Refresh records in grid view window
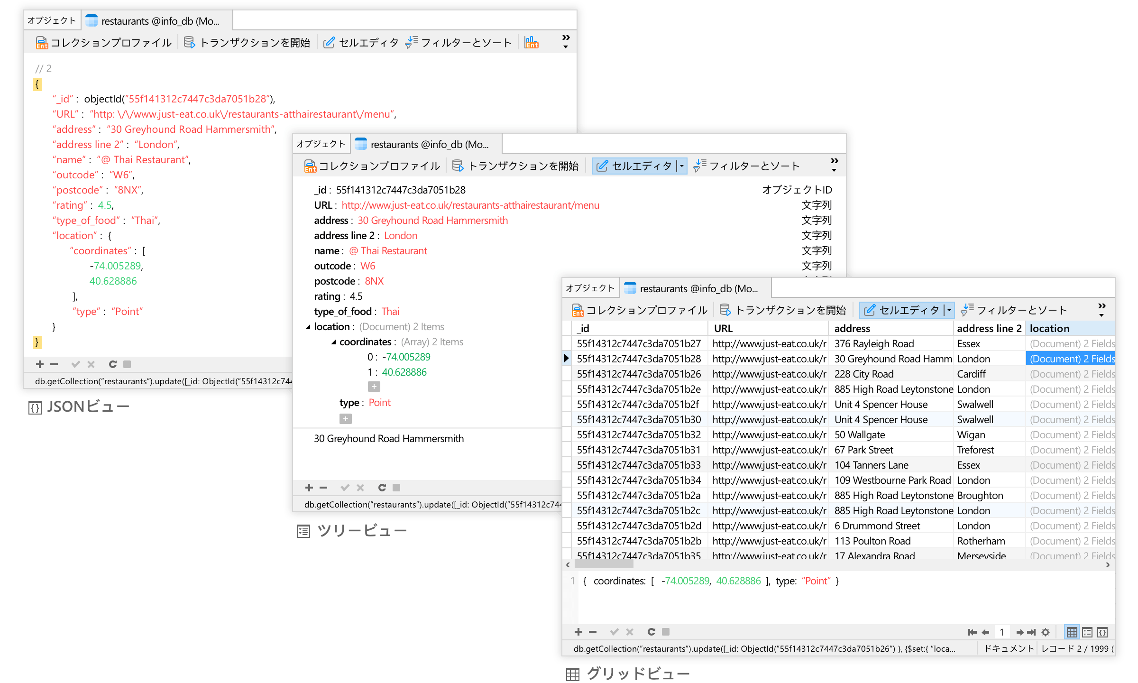Viewport: 1138px width, 683px height. pos(652,632)
